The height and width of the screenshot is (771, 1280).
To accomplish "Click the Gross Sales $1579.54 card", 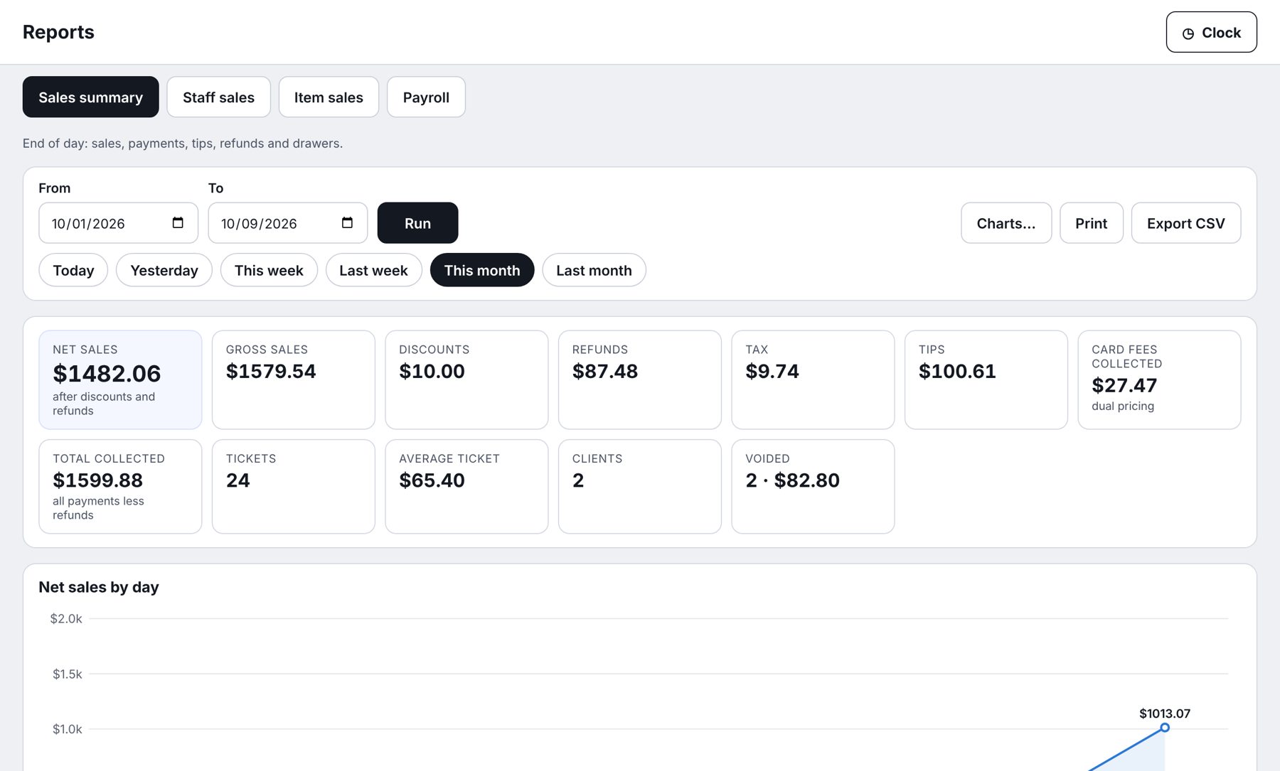I will click(x=293, y=379).
